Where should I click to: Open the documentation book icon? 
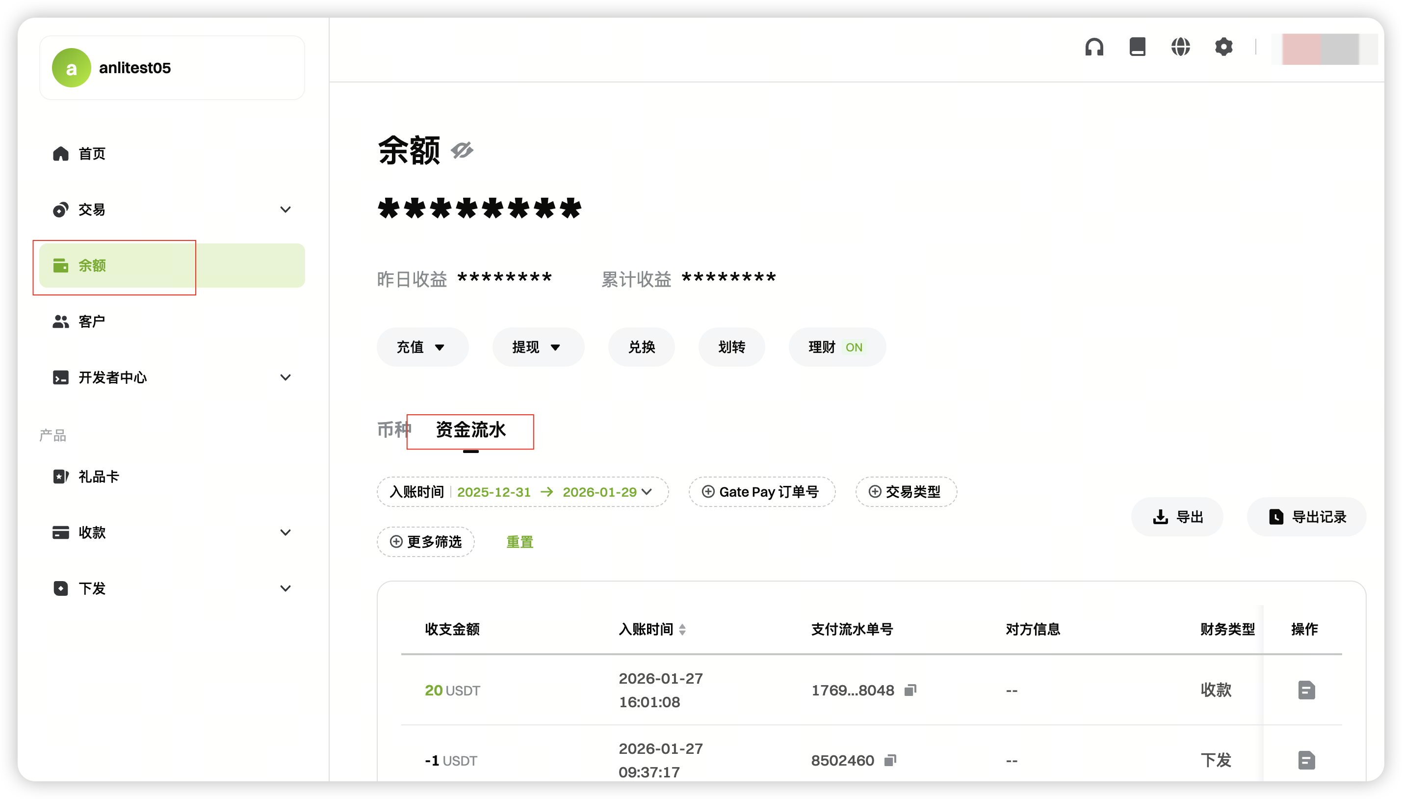coord(1137,47)
